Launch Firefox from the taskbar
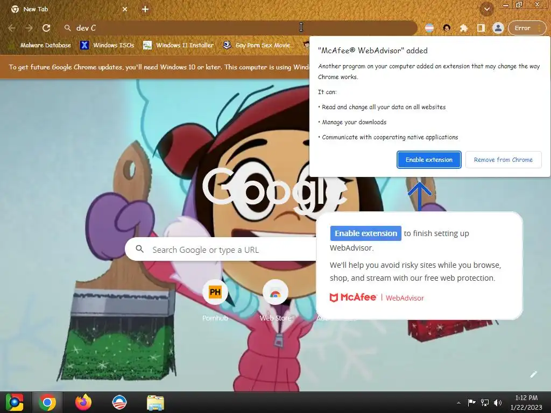 83,402
